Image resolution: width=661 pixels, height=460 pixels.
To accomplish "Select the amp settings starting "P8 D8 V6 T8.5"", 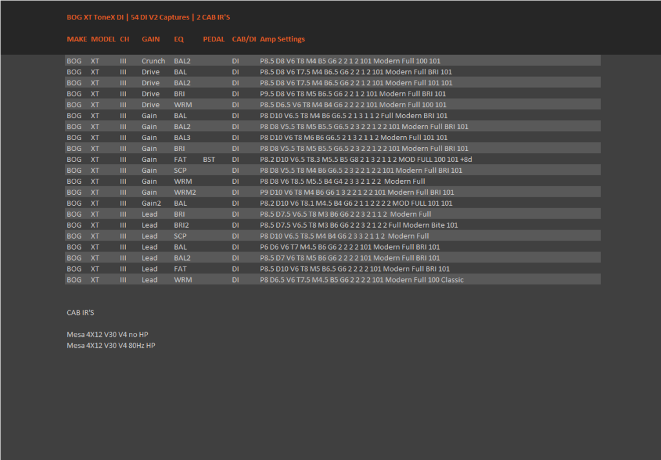I will [x=342, y=181].
